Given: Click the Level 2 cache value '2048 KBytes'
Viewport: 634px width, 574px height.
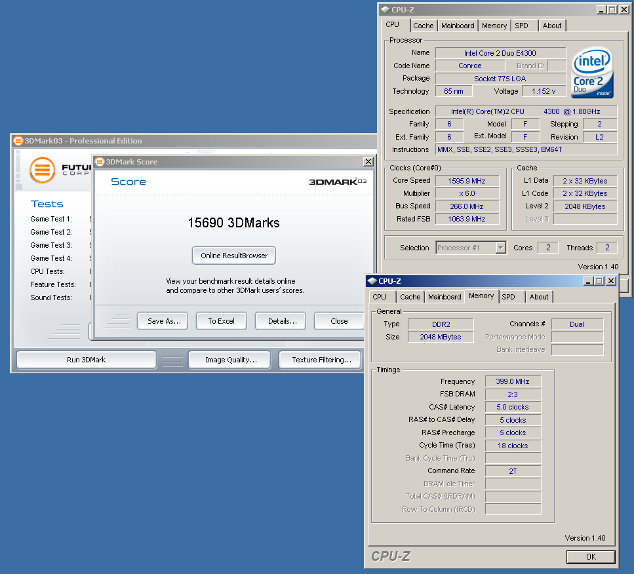Looking at the screenshot, I should click(585, 206).
